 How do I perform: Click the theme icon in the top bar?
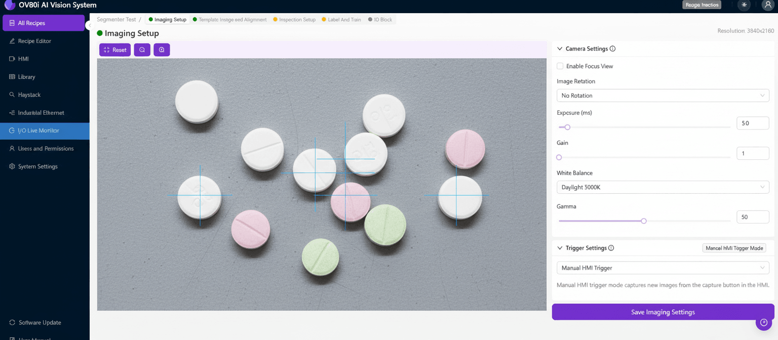[744, 6]
